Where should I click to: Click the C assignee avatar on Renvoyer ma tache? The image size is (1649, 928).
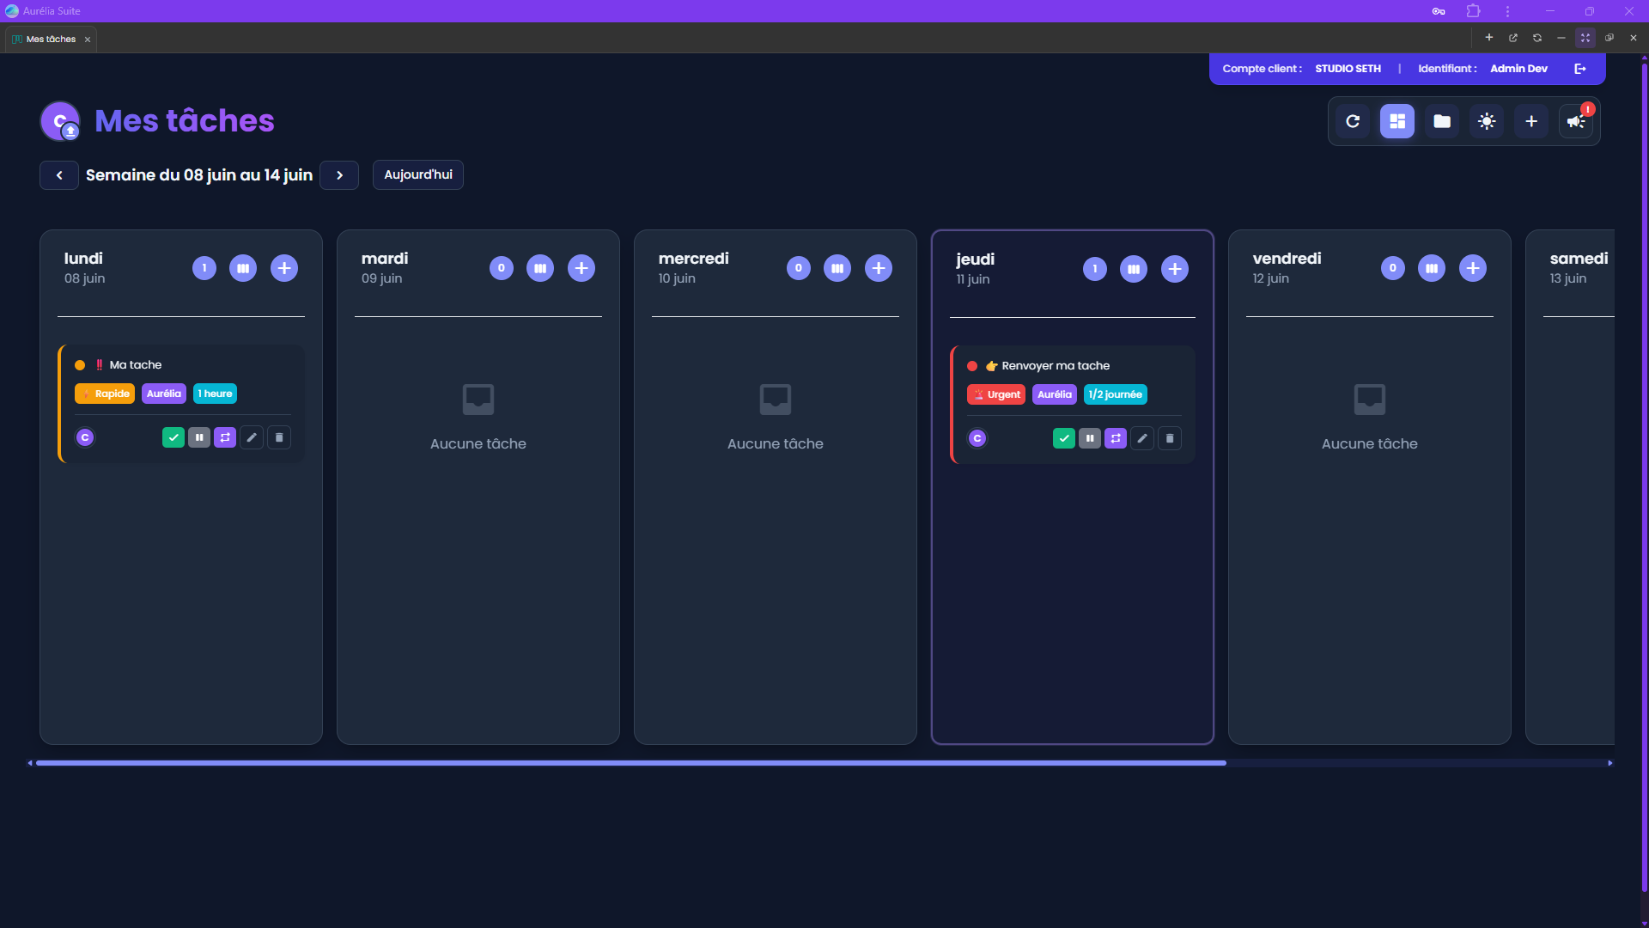977,438
